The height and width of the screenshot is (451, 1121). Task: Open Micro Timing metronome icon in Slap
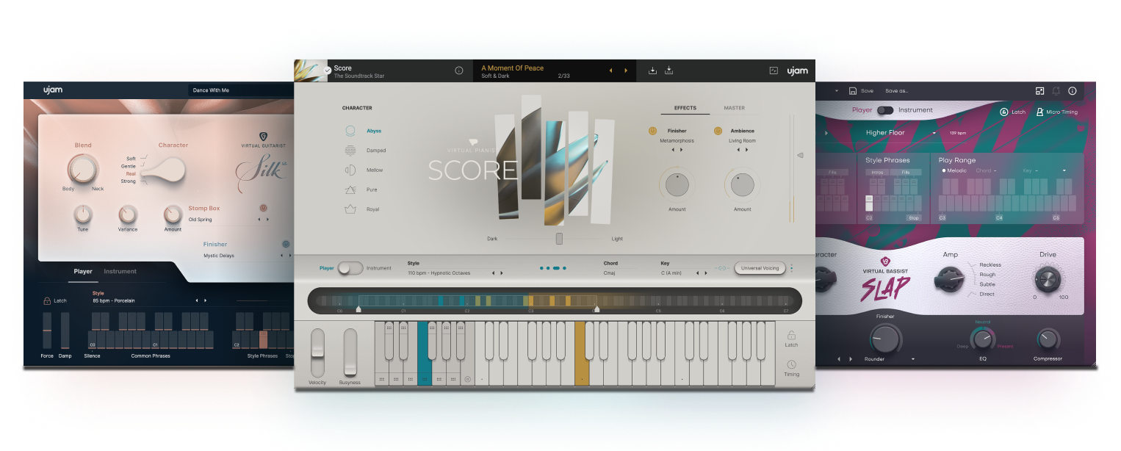click(x=1040, y=112)
